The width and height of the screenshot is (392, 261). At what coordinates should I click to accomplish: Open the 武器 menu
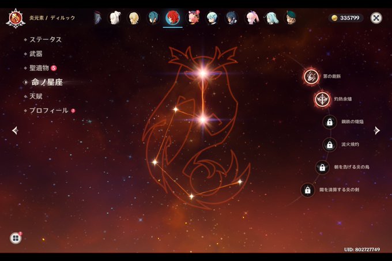pos(36,54)
